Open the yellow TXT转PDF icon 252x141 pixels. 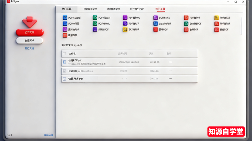click(x=125, y=29)
